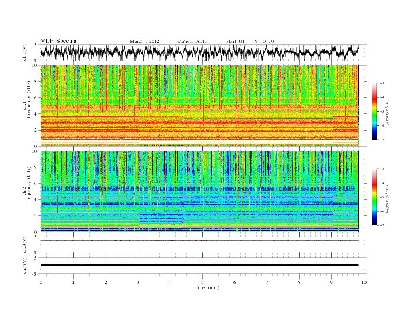Click the ch.1 color scale bar
410x317 pixels.
pos(374,111)
